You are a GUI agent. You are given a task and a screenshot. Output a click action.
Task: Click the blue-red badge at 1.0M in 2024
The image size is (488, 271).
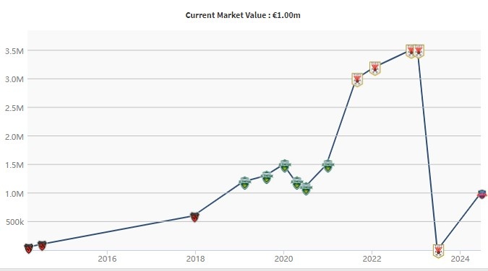481,194
